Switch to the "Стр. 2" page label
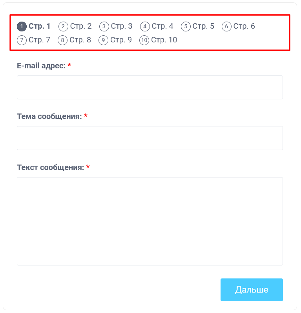This screenshot has height=313, width=301. (x=81, y=26)
